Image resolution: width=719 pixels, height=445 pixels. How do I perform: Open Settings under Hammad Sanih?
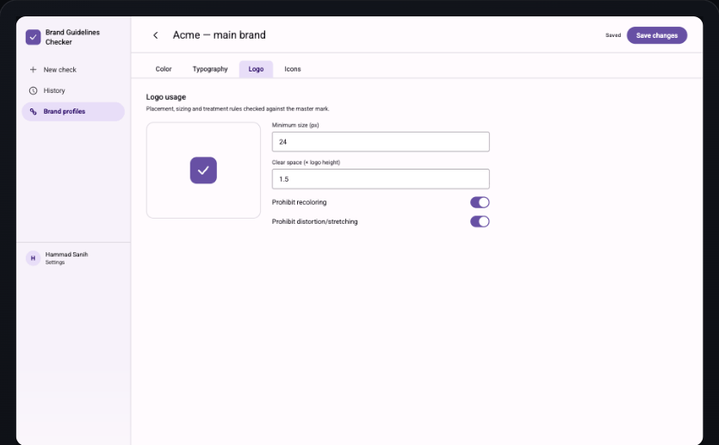point(55,263)
